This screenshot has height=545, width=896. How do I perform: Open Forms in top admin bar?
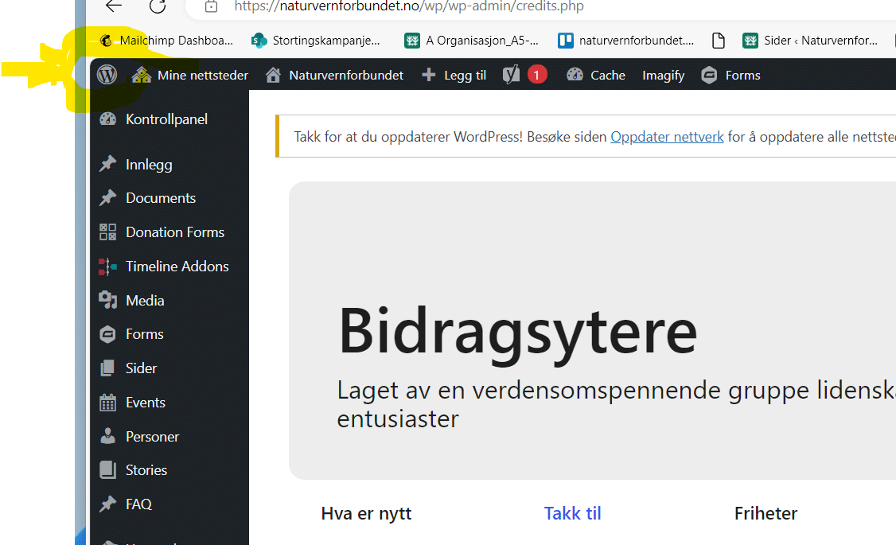coord(730,75)
